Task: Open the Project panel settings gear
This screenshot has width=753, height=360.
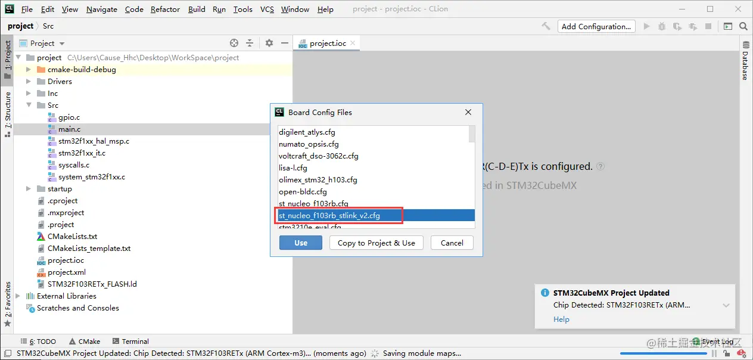Action: point(269,43)
